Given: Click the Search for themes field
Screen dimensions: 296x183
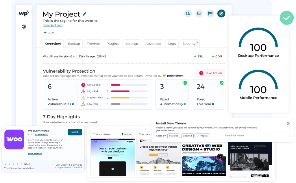Looking at the screenshot, I should pos(256,136).
